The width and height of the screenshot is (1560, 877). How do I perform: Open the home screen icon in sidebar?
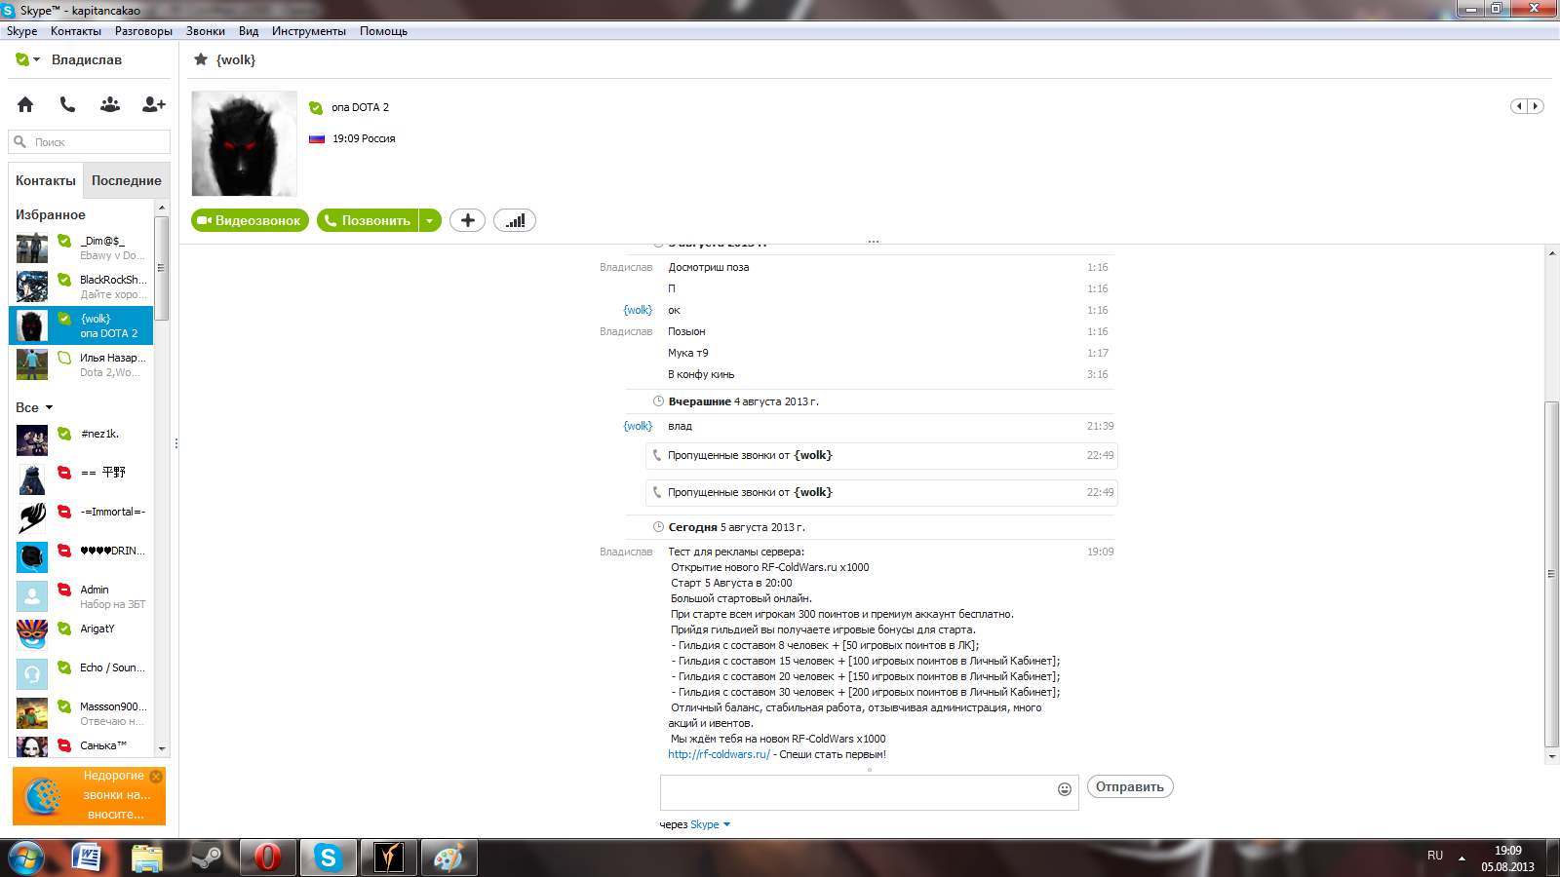pyautogui.click(x=25, y=104)
